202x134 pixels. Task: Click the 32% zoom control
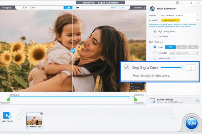click(x=137, y=87)
